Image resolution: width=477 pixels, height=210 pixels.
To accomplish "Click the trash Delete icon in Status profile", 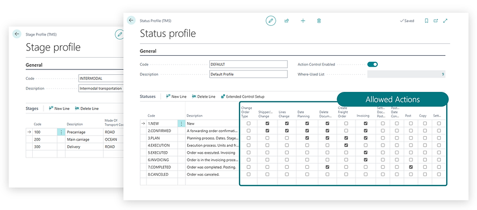I will (319, 21).
